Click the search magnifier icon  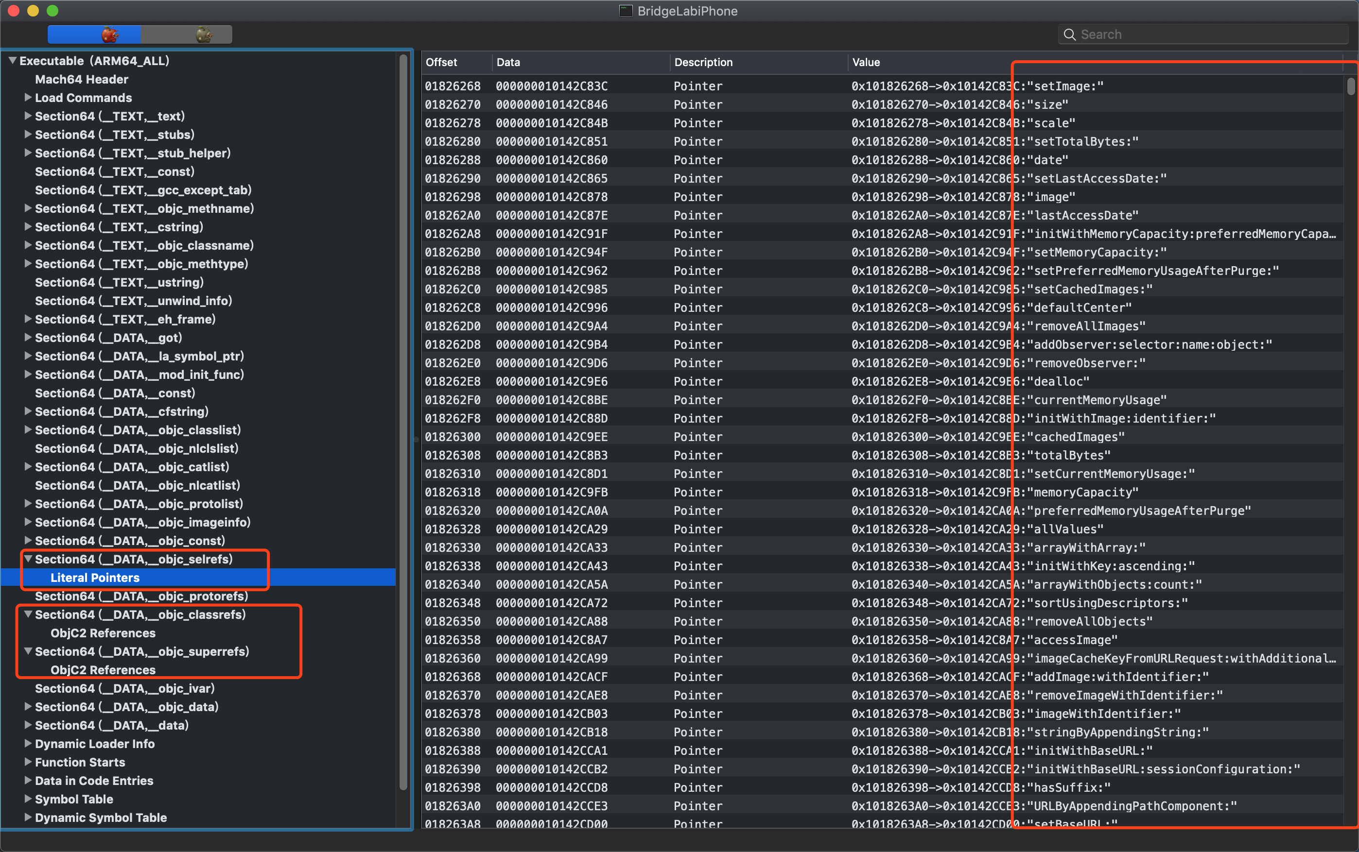click(1069, 34)
